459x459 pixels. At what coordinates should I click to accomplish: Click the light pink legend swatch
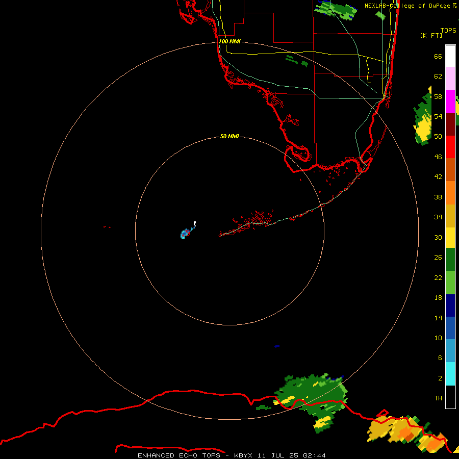(x=450, y=79)
